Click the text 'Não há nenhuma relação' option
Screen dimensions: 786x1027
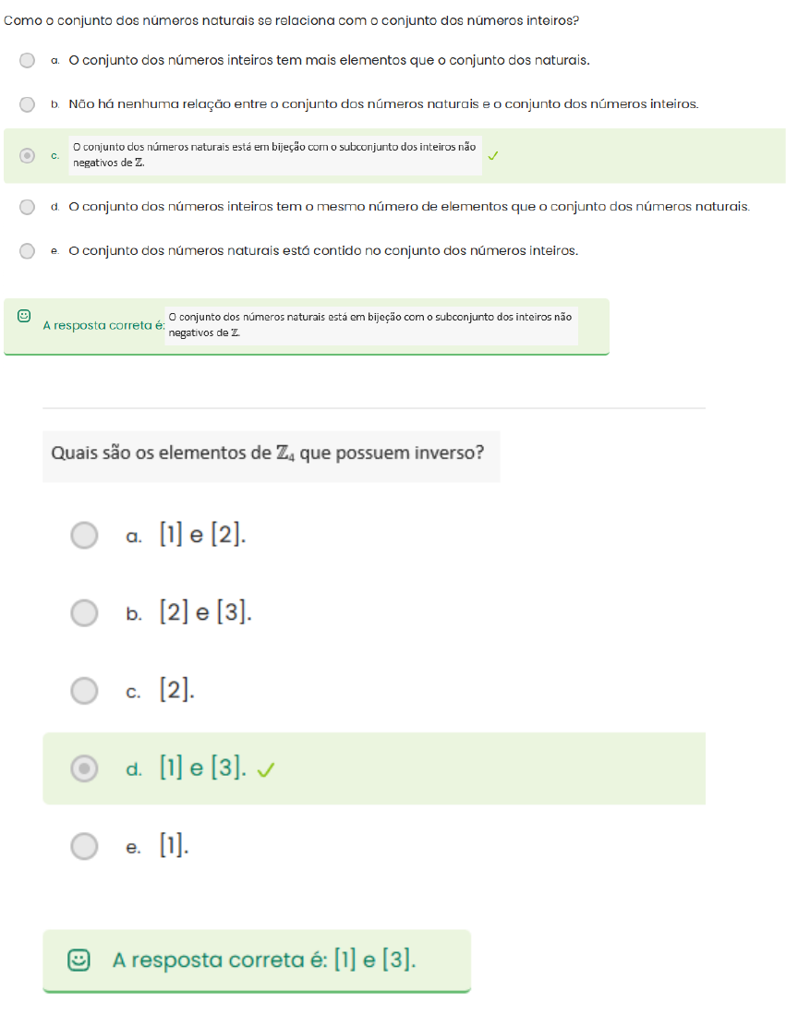[382, 104]
